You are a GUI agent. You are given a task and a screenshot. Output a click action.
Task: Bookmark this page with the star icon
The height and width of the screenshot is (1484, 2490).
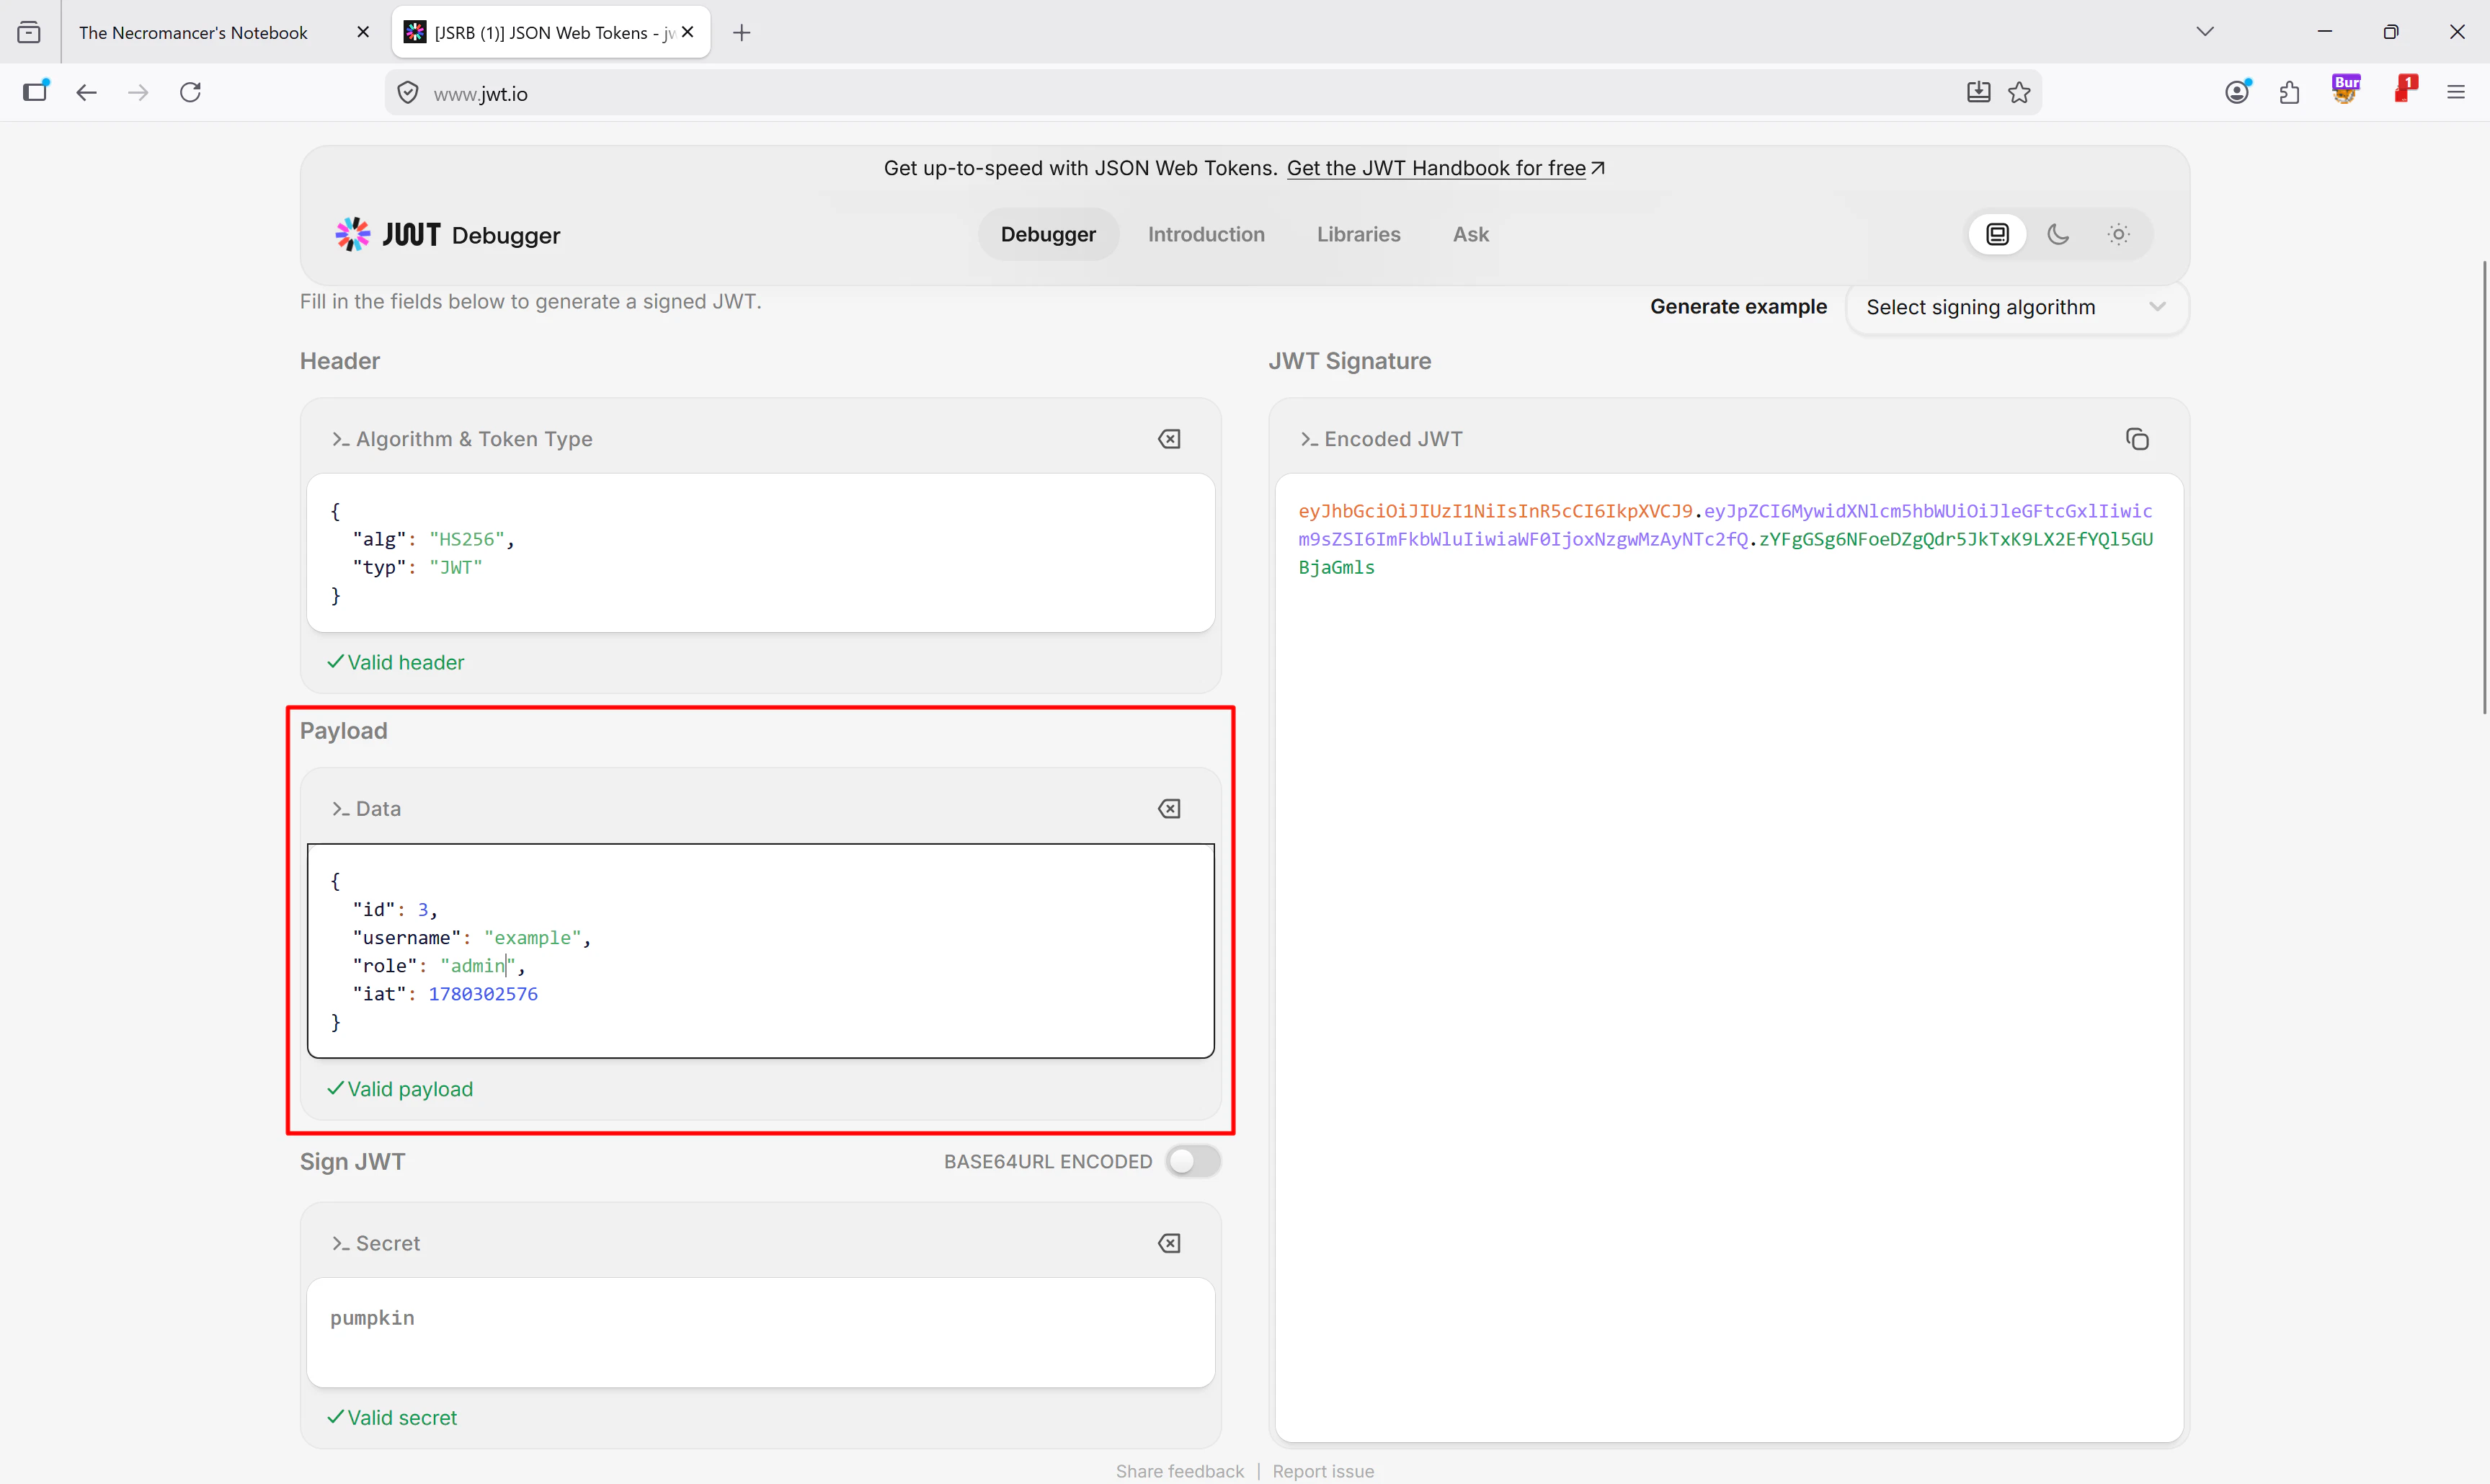pyautogui.click(x=2019, y=93)
